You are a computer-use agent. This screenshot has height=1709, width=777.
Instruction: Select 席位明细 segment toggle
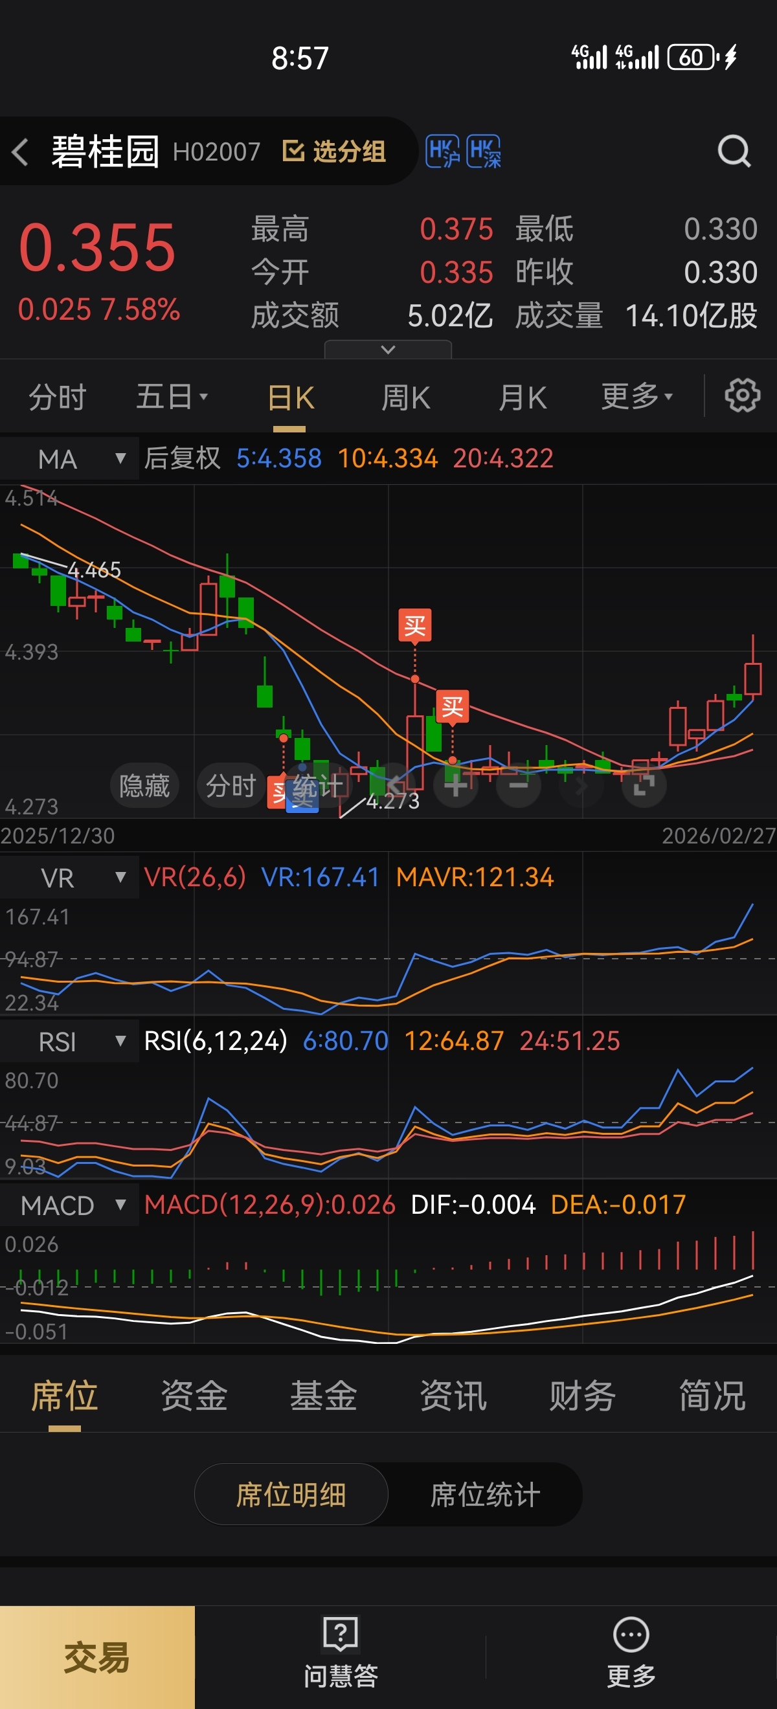tap(291, 1494)
